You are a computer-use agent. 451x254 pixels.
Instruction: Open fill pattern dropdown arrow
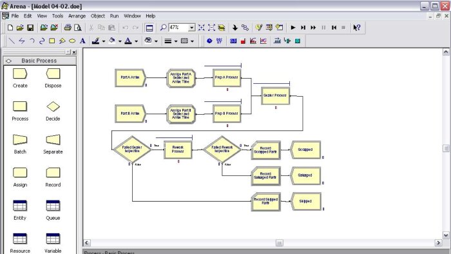192,41
